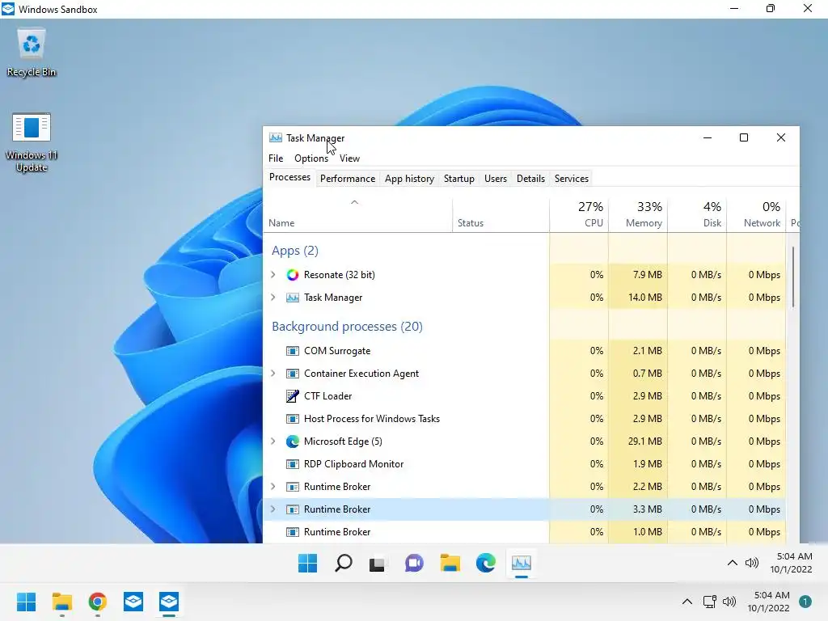Click the Microsoft Edge process icon

point(293,441)
